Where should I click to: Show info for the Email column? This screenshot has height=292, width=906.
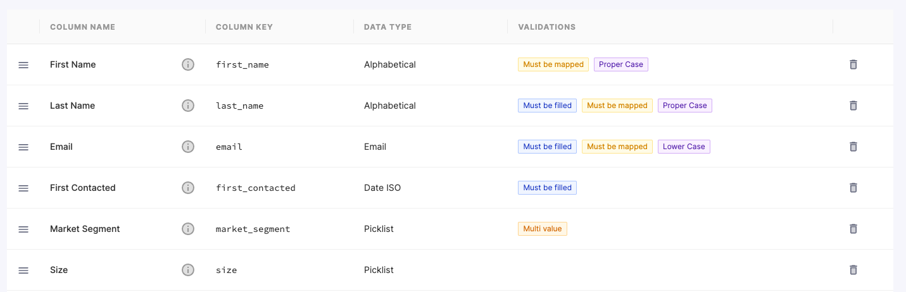[188, 147]
